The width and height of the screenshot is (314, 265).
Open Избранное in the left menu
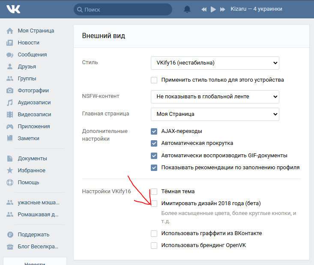pos(32,171)
